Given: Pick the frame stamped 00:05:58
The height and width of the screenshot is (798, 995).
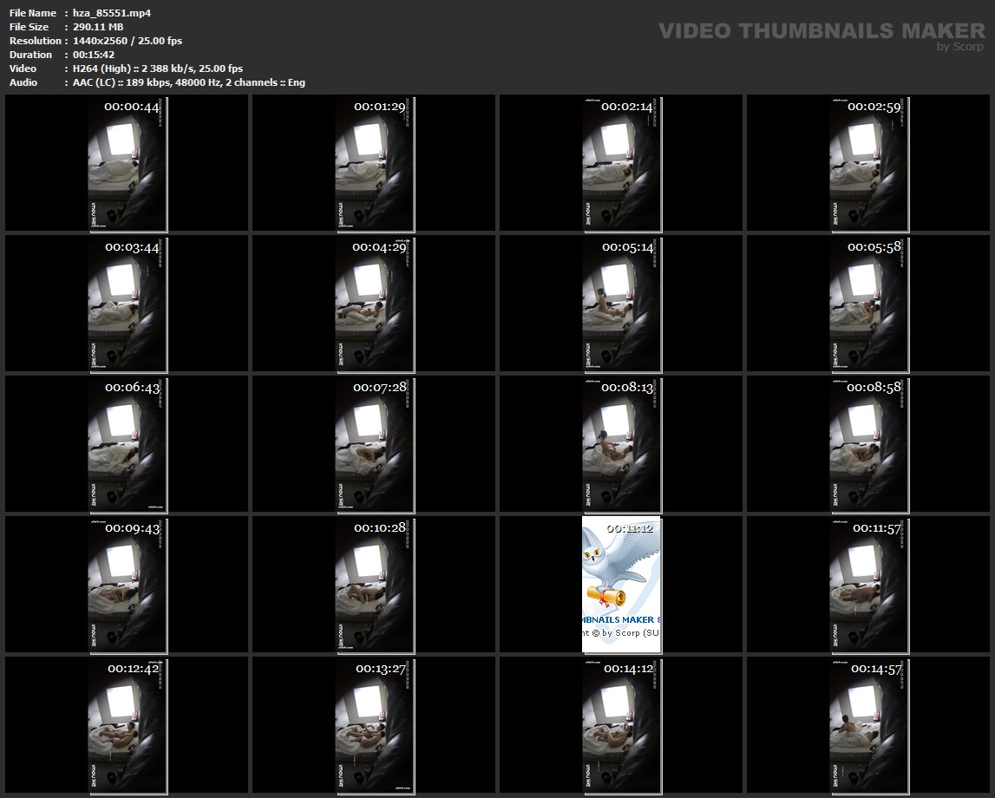Looking at the screenshot, I should 868,304.
